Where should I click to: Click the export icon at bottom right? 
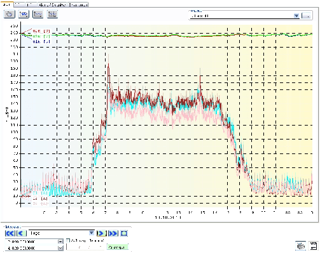click(313, 246)
